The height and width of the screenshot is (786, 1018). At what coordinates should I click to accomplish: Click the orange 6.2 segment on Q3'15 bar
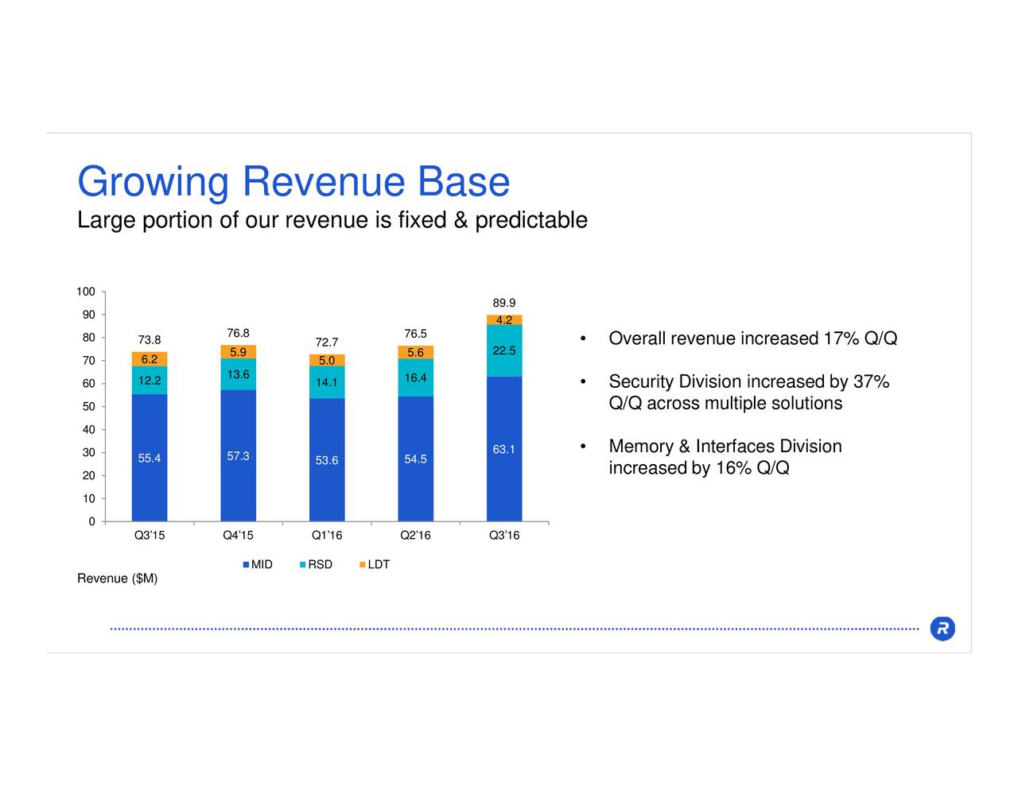[x=150, y=358]
